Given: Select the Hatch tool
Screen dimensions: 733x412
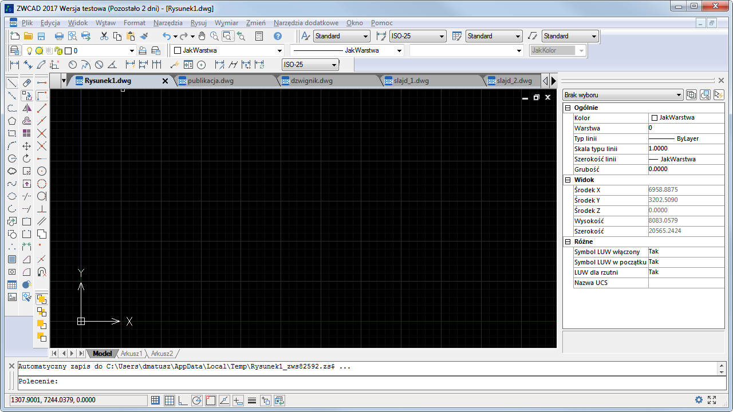Looking at the screenshot, I should (x=11, y=259).
